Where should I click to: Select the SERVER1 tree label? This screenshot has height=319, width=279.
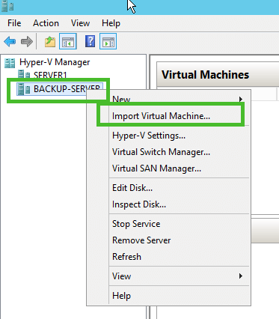pyautogui.click(x=50, y=75)
